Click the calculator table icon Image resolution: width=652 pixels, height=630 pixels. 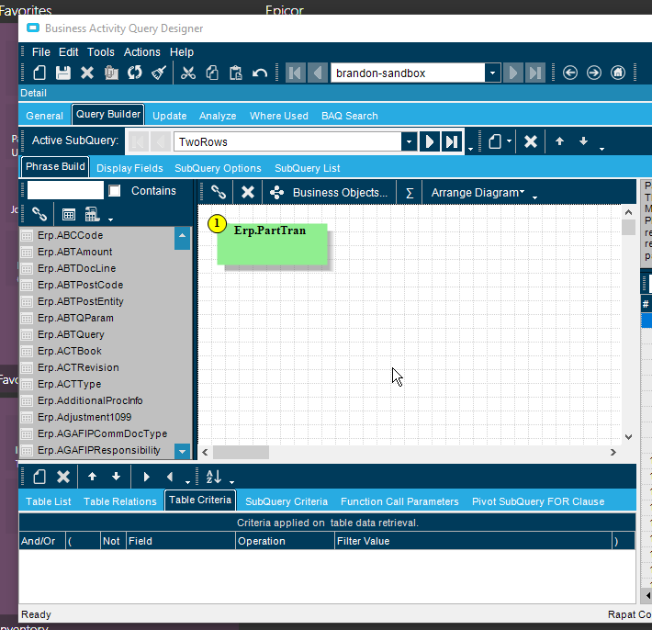(x=92, y=214)
